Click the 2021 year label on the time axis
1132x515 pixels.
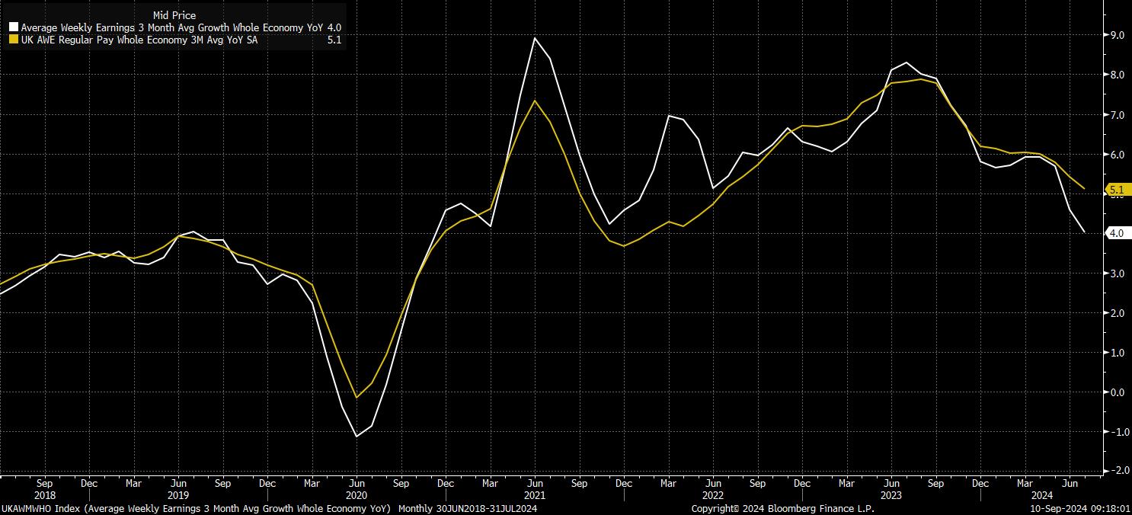point(535,495)
